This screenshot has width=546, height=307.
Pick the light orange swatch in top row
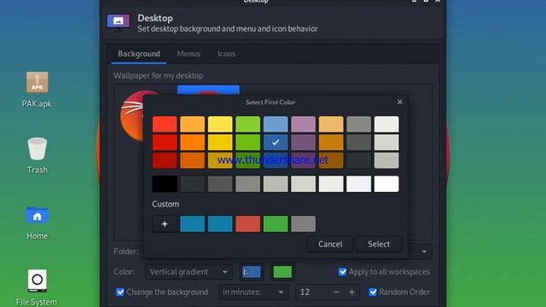[192, 125]
